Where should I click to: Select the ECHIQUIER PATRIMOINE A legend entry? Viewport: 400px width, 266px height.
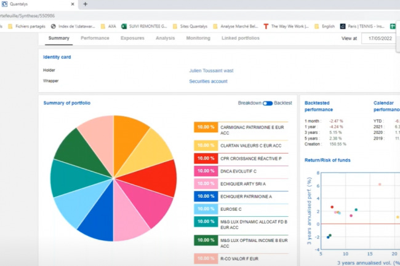point(241,196)
